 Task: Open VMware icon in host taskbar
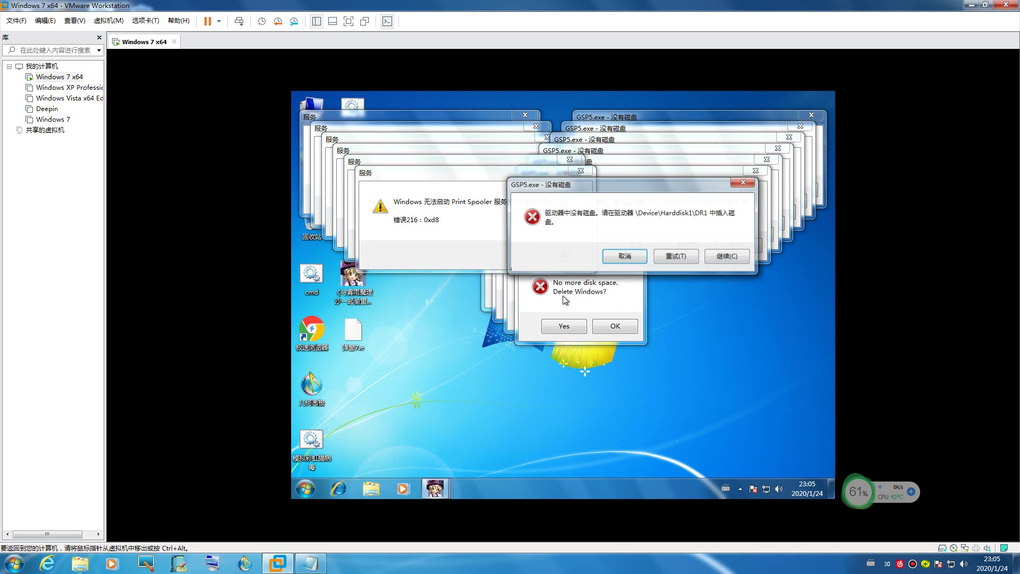point(277,563)
